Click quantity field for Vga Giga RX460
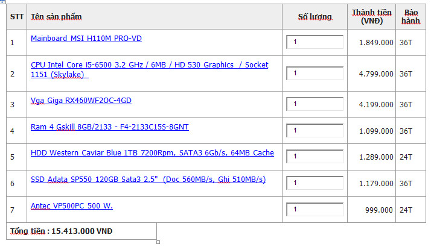This screenshot has height=247, width=431. 314,104
